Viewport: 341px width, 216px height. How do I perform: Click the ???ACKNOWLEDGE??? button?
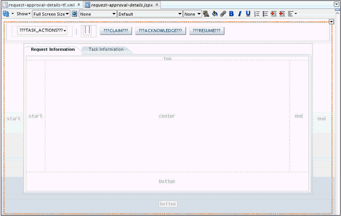pos(160,31)
